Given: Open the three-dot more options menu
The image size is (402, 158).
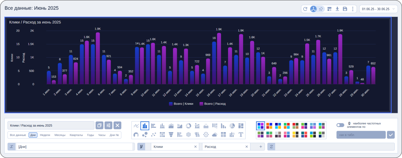Looking at the screenshot, I should [x=353, y=9].
